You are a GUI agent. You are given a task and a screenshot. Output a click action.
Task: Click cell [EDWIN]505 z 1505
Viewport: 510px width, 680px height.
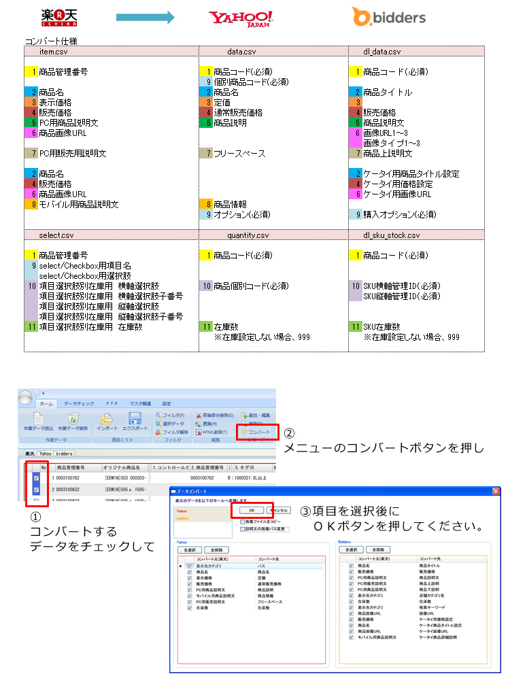[x=126, y=490]
